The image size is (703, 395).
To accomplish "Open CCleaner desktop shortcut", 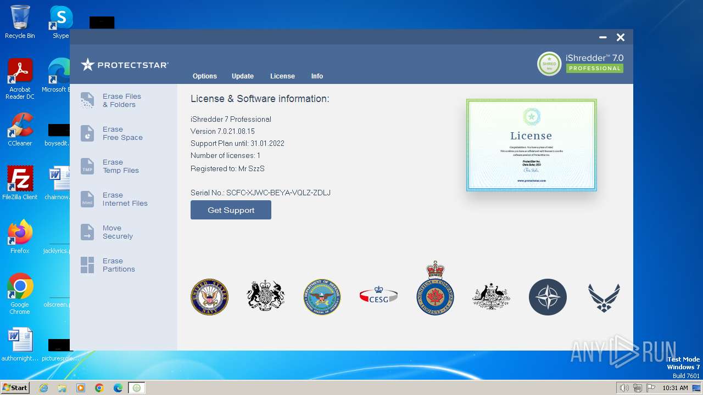I will 20,129.
